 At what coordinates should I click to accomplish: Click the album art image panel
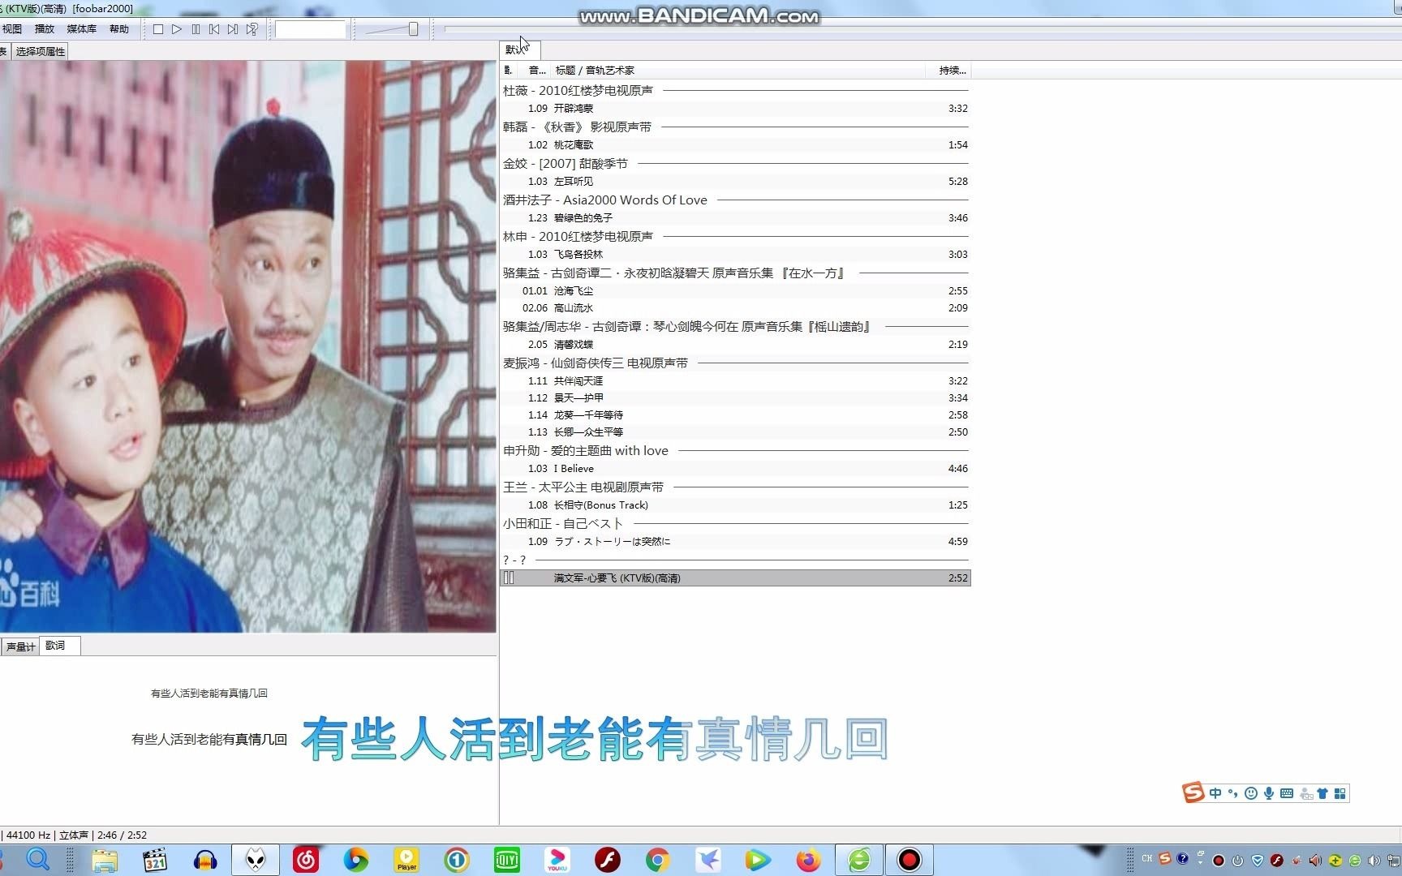pos(247,346)
